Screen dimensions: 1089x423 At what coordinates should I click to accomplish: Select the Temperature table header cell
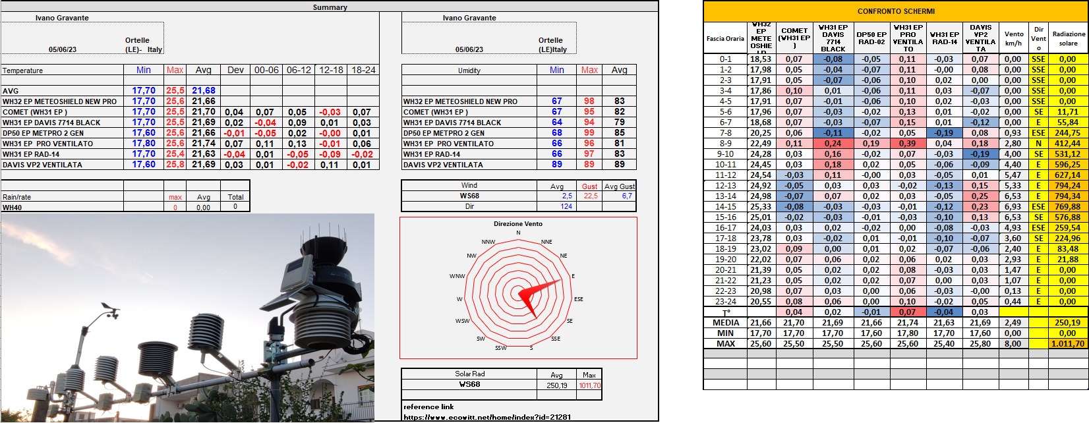[x=62, y=70]
